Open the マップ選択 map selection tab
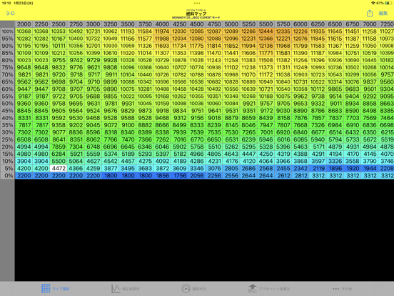The width and height of the screenshot is (394, 296). tap(56, 289)
